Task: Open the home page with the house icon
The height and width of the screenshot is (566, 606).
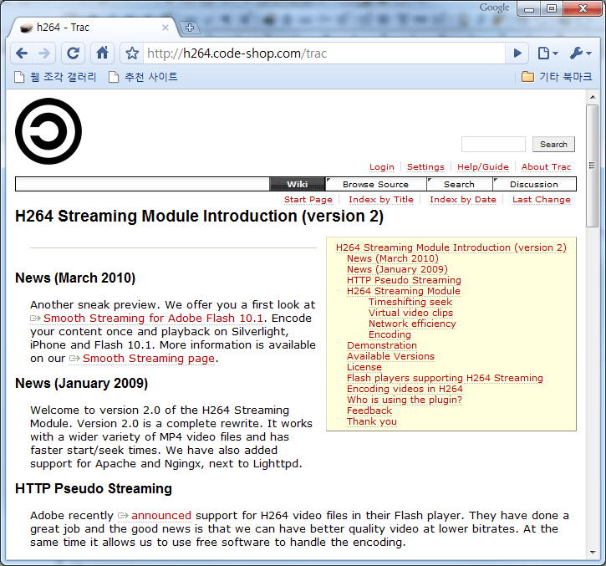Action: (x=103, y=53)
